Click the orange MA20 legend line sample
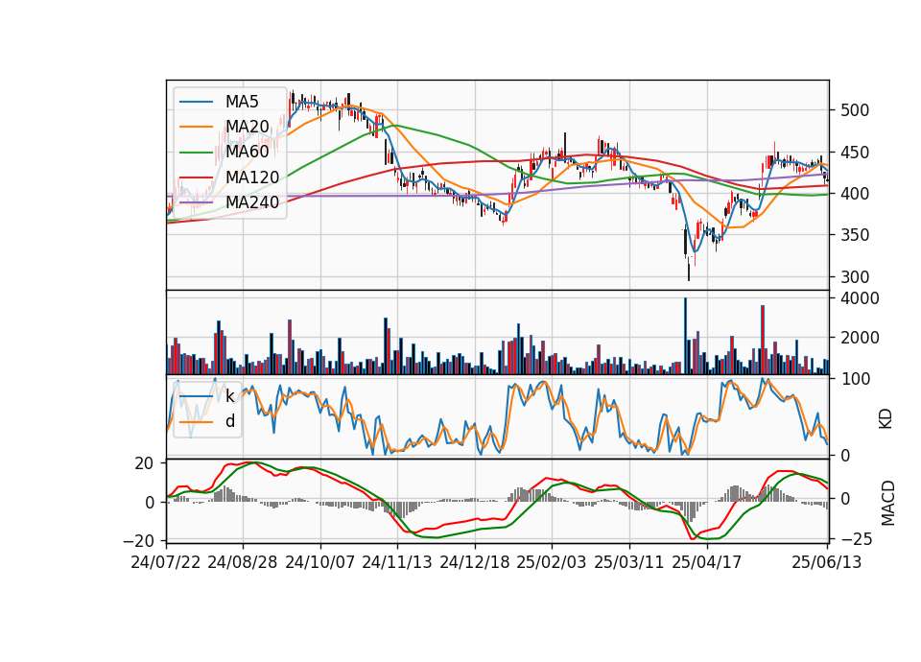Screen dimensions: 921x662 tap(196, 127)
